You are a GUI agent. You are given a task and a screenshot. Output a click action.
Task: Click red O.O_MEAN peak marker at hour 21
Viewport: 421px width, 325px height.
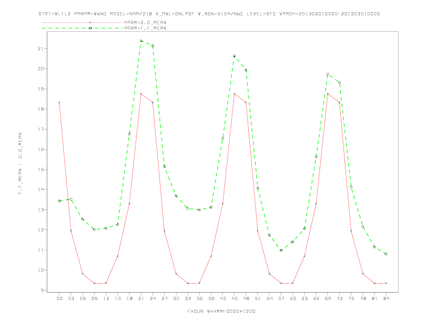(x=141, y=94)
